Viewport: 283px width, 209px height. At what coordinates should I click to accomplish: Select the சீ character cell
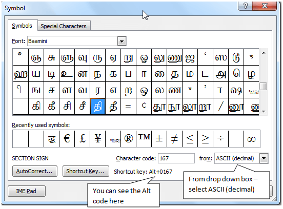point(83,107)
